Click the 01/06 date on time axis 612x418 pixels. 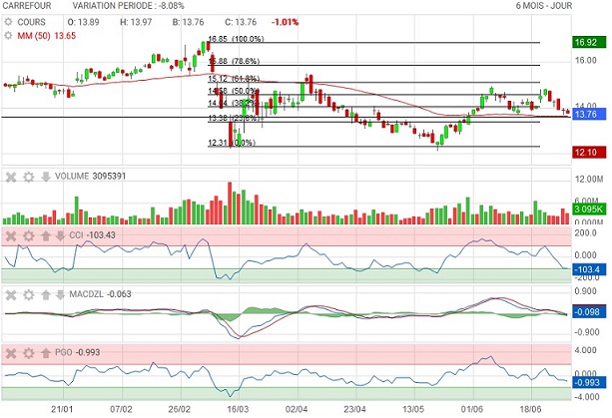coord(472,409)
